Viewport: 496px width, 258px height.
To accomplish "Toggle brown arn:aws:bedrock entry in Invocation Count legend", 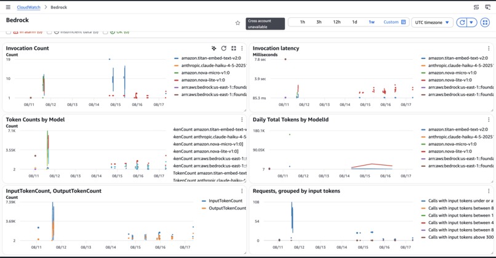I will 214,95.
